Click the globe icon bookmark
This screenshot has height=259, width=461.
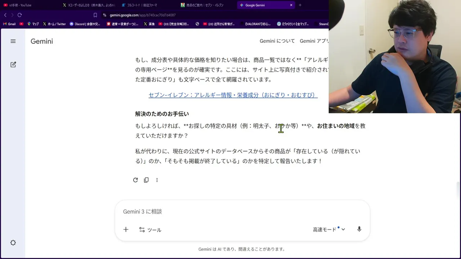[197, 24]
